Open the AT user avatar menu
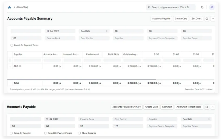The width and height of the screenshot is (222, 139). click(x=212, y=7)
